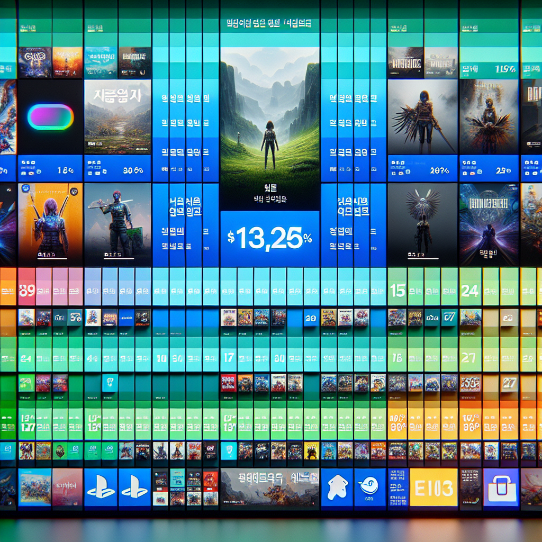
Task: Open dark poster tile between E103 and shopping bag
Action: (x=470, y=489)
